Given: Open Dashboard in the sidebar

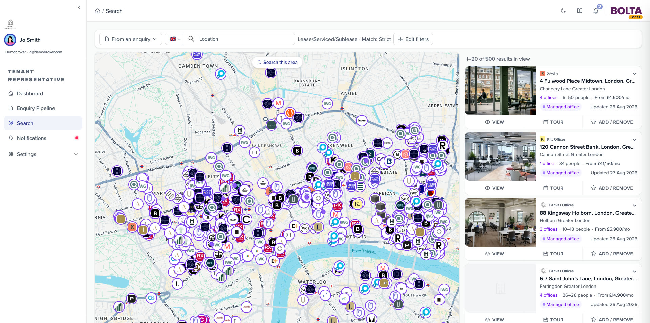Looking at the screenshot, I should (x=43, y=94).
